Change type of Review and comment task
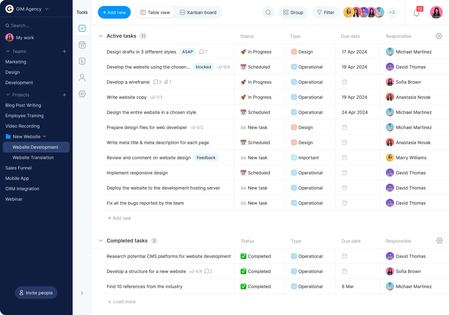 [x=305, y=157]
